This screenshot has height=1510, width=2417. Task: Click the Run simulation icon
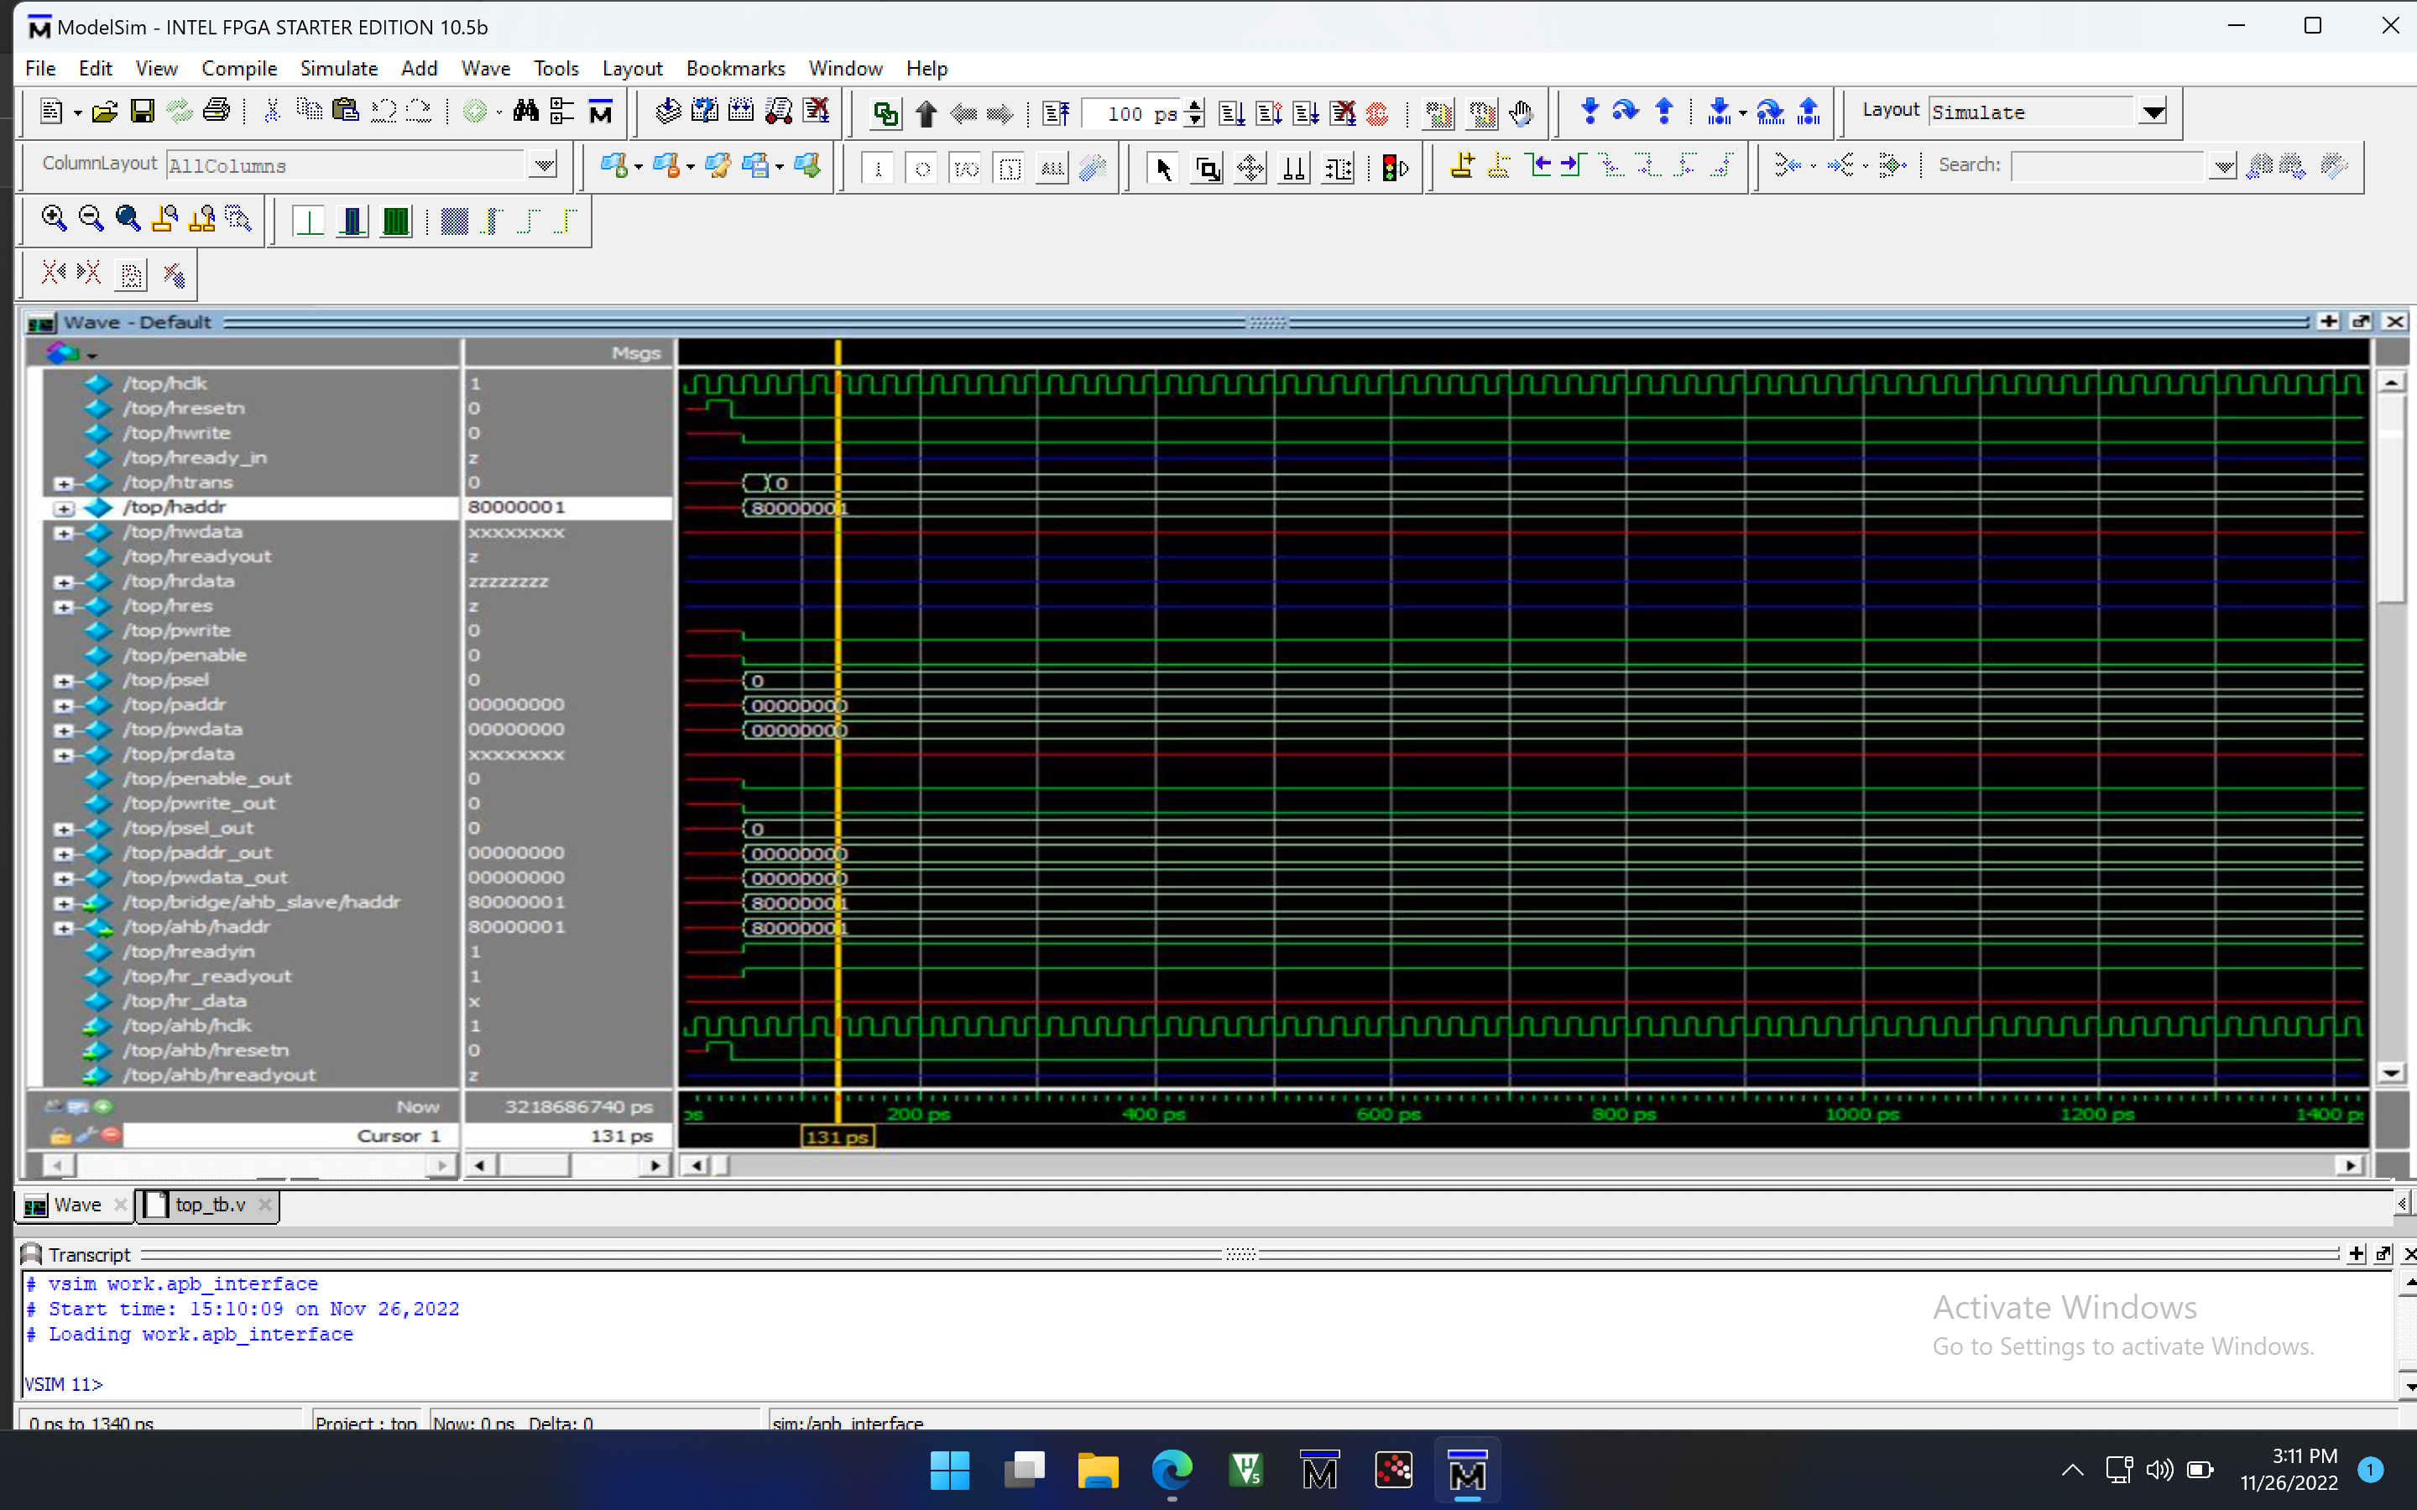coord(1231,113)
